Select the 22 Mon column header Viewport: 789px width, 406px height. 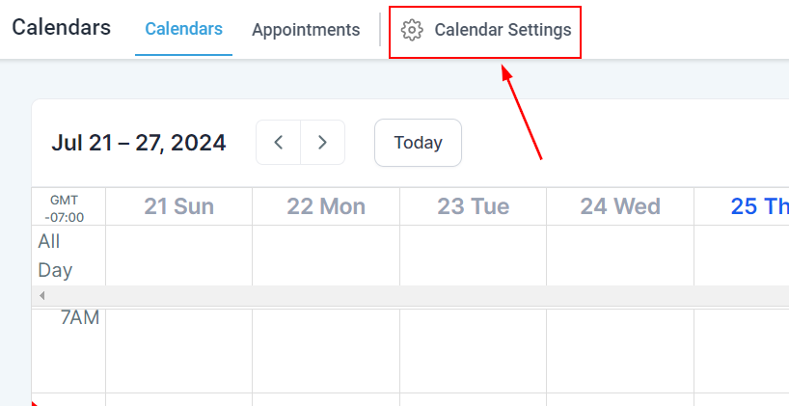click(326, 206)
